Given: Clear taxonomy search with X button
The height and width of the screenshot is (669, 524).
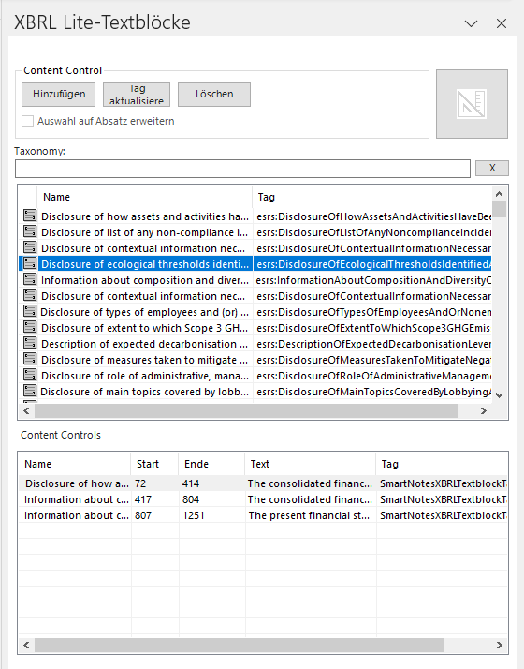Looking at the screenshot, I should [x=492, y=168].
